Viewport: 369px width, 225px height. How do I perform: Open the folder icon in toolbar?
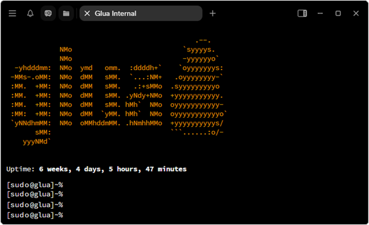coord(66,13)
